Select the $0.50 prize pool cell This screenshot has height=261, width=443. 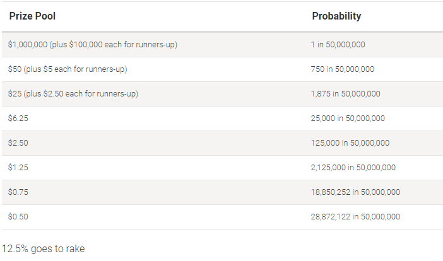point(18,217)
